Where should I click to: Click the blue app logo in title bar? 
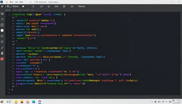click(2, 2)
